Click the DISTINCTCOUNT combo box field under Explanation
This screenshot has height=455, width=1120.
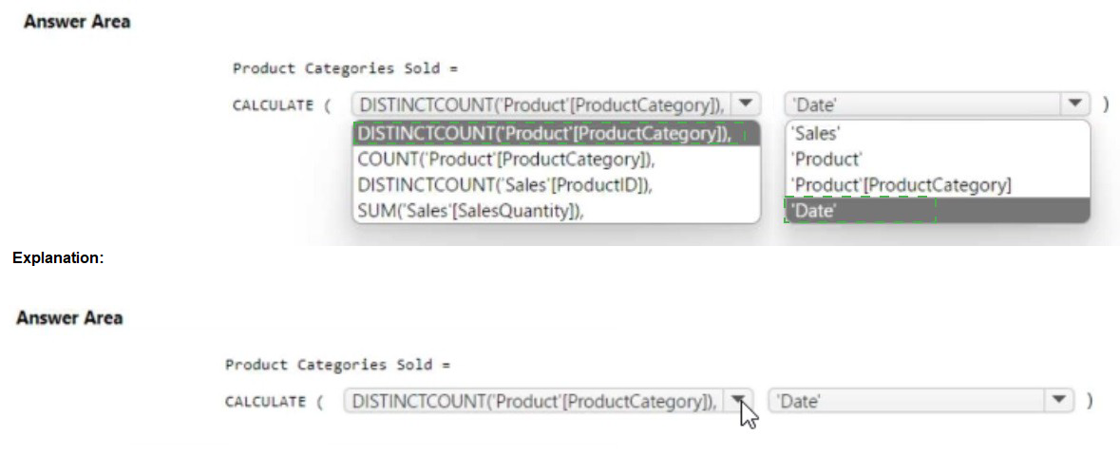click(534, 401)
